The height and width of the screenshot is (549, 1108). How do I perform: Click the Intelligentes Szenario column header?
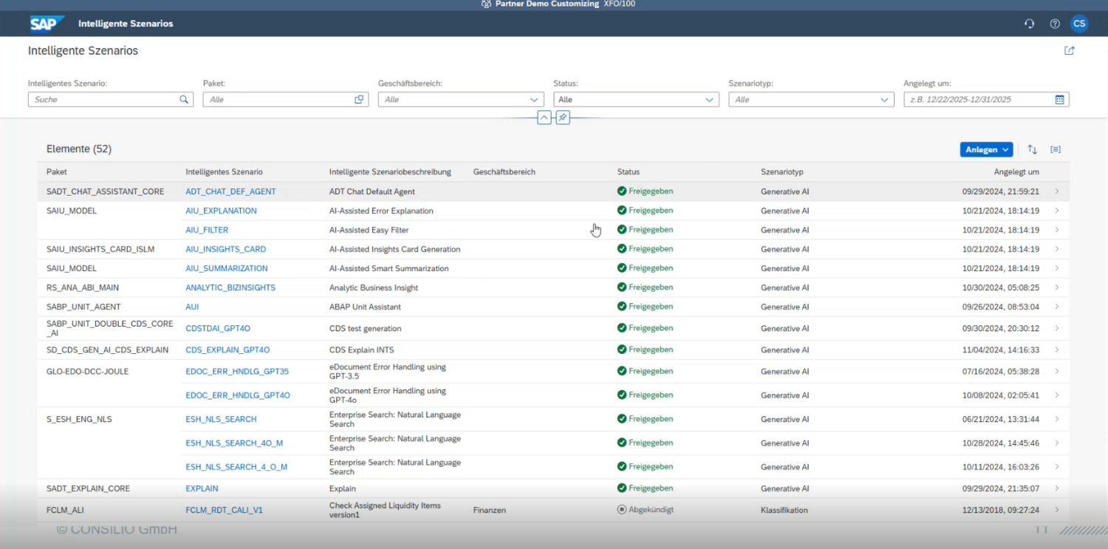click(224, 172)
